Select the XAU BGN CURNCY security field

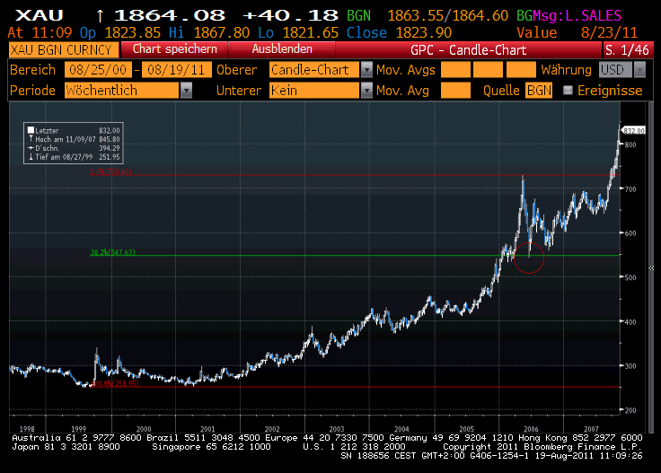[62, 49]
